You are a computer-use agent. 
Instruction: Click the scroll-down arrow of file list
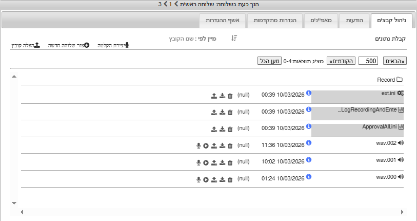pos(14,203)
